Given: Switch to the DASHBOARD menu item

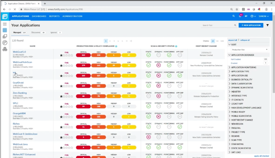Looking at the screenshot, I should click(x=39, y=16).
